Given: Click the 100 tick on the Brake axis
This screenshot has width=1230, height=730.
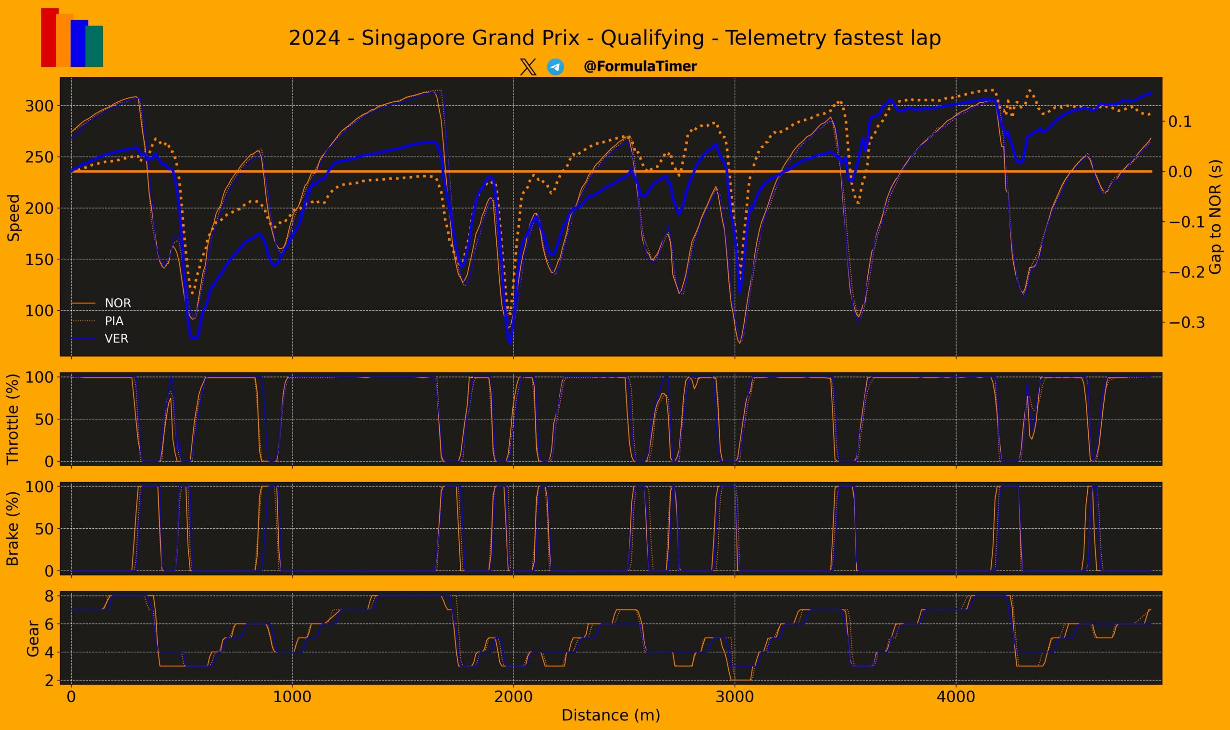Looking at the screenshot, I should tap(38, 487).
